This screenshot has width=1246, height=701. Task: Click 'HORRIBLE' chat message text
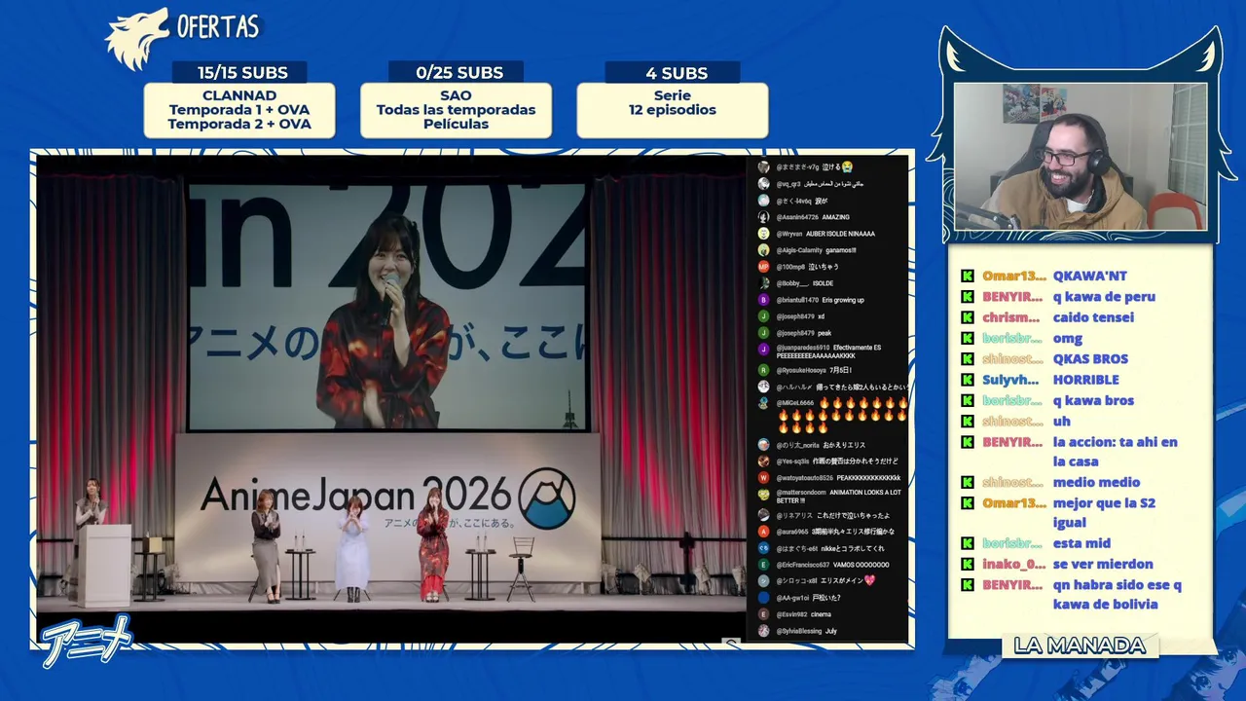click(1085, 380)
